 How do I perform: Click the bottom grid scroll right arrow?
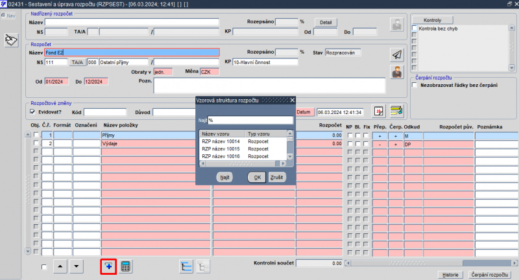pyautogui.click(x=514, y=263)
